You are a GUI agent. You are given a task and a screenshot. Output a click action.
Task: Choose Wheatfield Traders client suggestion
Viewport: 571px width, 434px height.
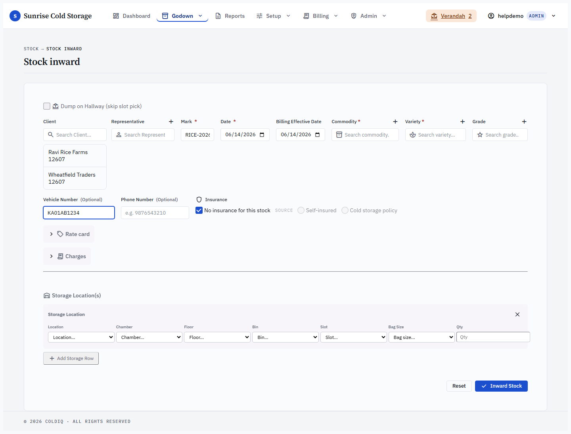75,178
